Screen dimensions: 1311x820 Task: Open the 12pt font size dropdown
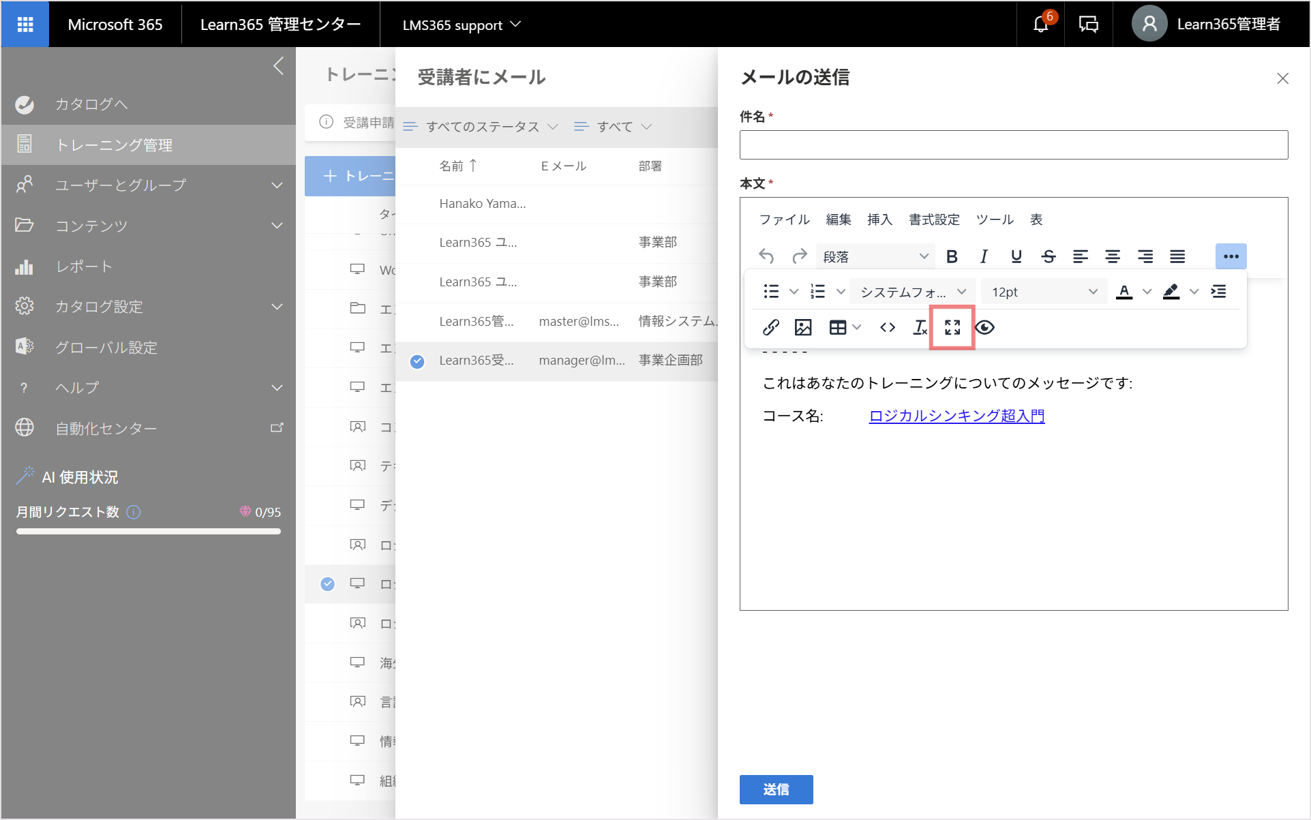point(1044,292)
